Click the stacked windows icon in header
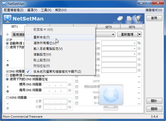This screenshot has width=166, height=121. pyautogui.click(x=120, y=19)
